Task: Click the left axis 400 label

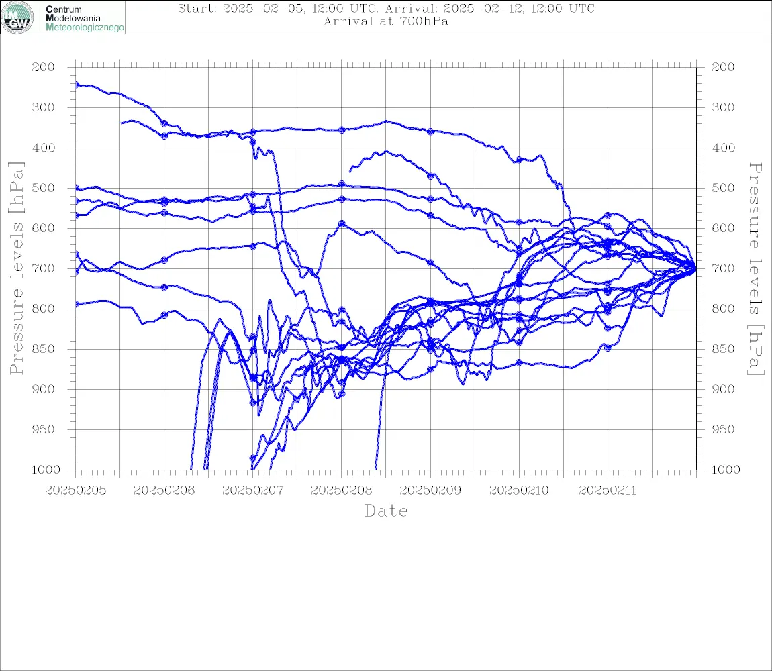Action: click(44, 148)
